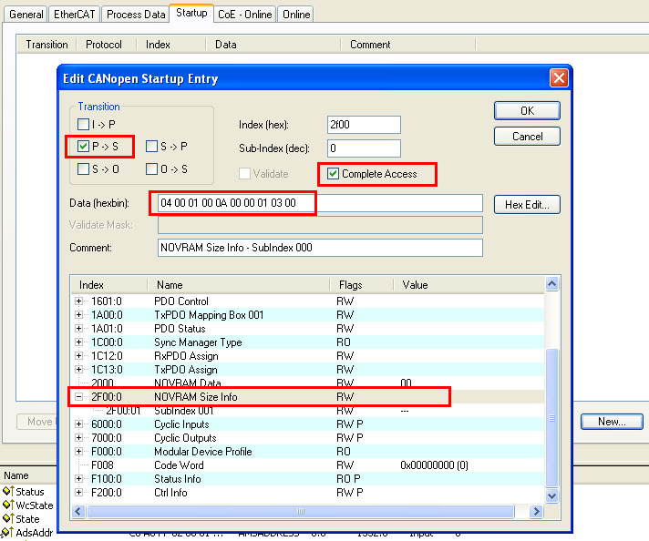Select the 1C00:0 Sync Manager Type row

pos(306,342)
